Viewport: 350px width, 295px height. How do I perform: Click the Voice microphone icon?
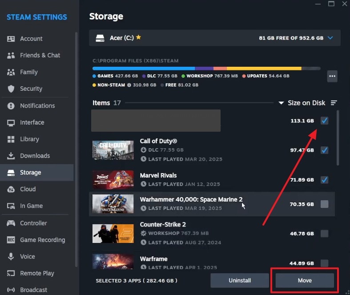(11, 256)
